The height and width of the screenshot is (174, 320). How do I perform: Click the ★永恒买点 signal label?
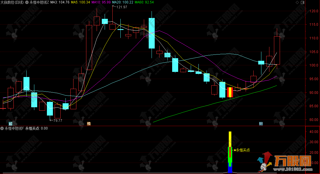[242, 150]
